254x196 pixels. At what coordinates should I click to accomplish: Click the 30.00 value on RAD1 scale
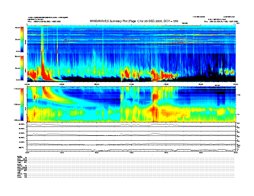[17, 68]
